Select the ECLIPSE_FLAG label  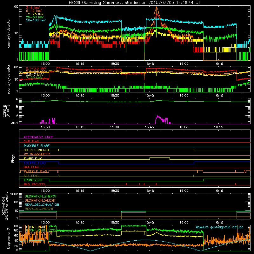35,163
